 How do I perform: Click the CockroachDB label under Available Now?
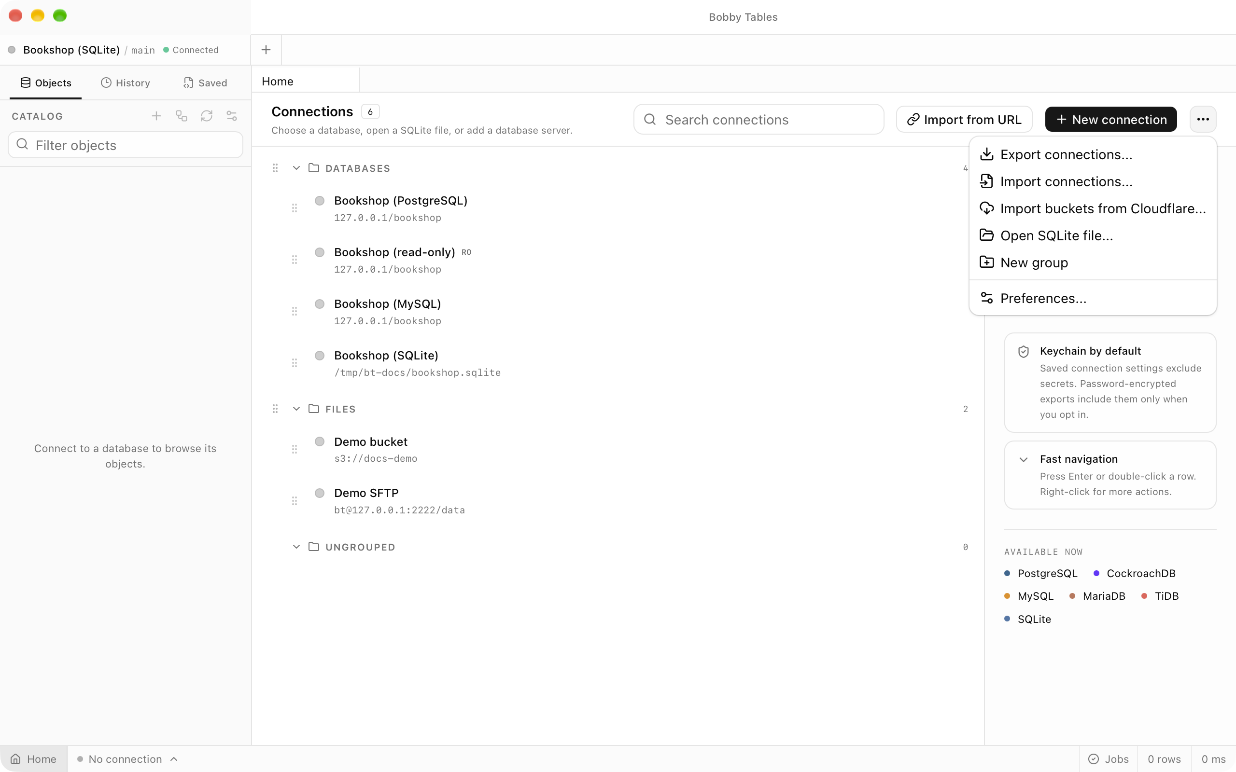[1141, 573]
